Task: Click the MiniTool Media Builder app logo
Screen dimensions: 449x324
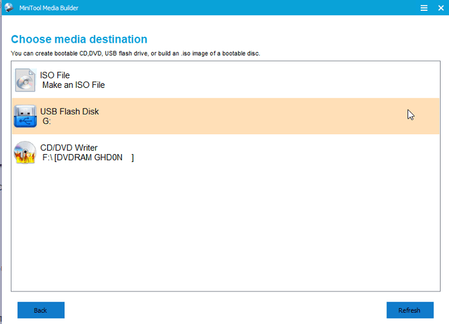Action: tap(9, 7)
